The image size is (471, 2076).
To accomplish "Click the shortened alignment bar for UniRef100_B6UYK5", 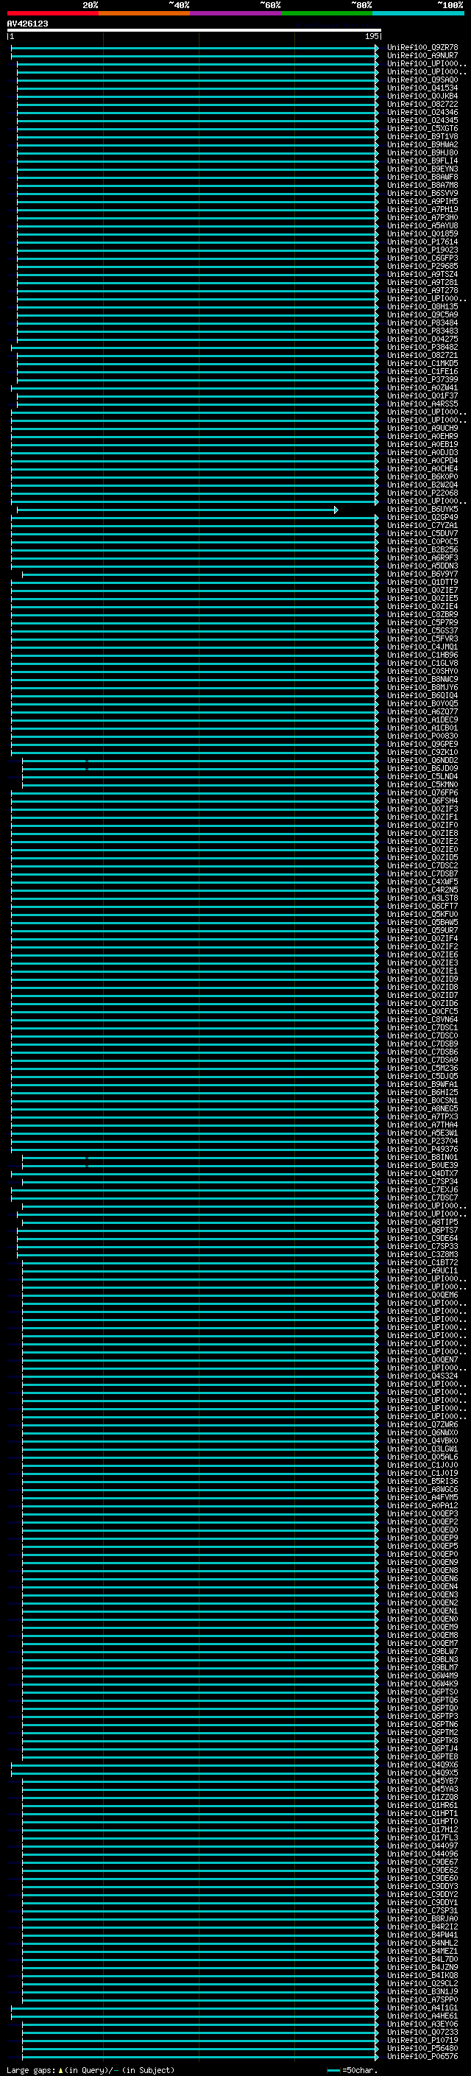I will point(177,510).
